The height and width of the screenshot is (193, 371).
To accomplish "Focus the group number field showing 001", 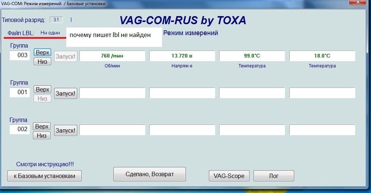I will [x=20, y=92].
